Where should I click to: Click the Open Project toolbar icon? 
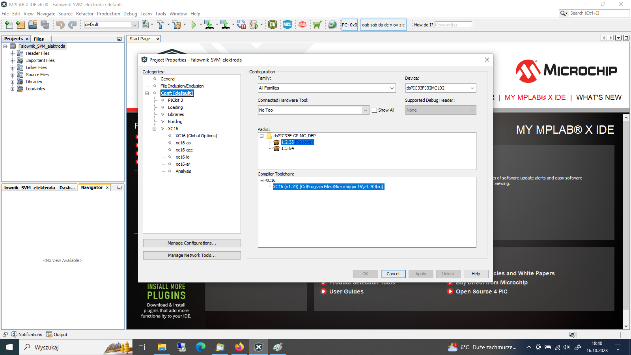coord(33,25)
